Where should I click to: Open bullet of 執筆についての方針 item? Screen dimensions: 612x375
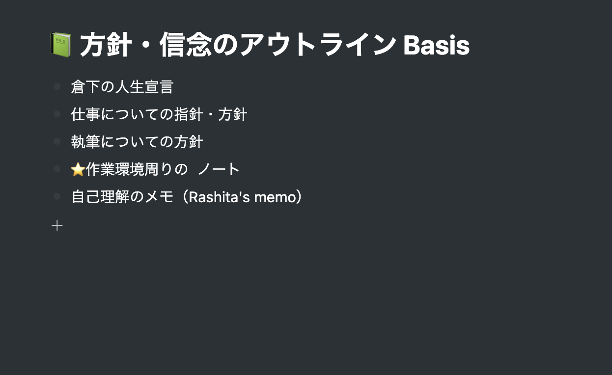pyautogui.click(x=57, y=142)
